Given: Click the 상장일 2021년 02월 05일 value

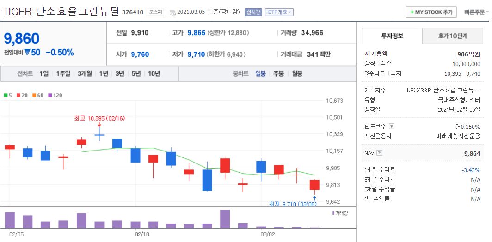Looking at the screenshot, I should click(459, 110).
